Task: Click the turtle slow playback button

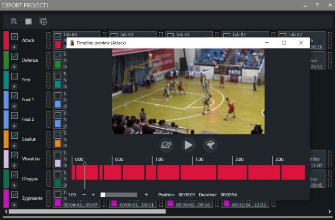Action: point(167,145)
